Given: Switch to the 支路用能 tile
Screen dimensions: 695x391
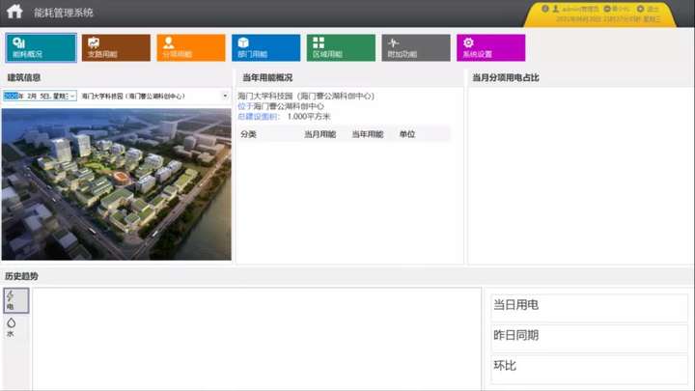Looking at the screenshot, I should [x=116, y=47].
